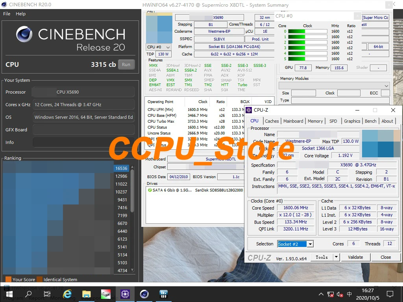Image resolution: width=403 pixels, height=302 pixels.
Task: Select the SanDisk SATA drive entry
Action: click(195, 190)
